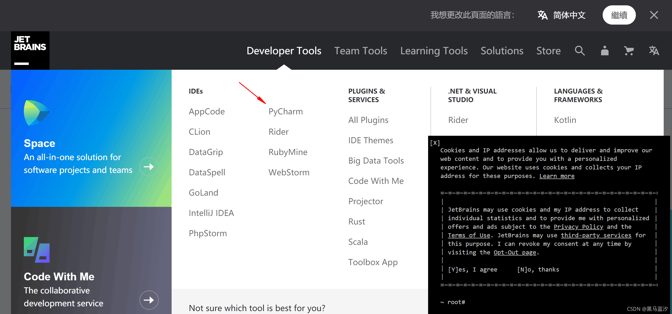Click the arrow on Code With Me card

tap(149, 300)
